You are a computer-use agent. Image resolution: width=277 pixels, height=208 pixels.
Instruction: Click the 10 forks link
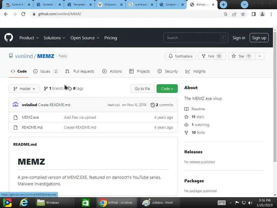(194, 132)
